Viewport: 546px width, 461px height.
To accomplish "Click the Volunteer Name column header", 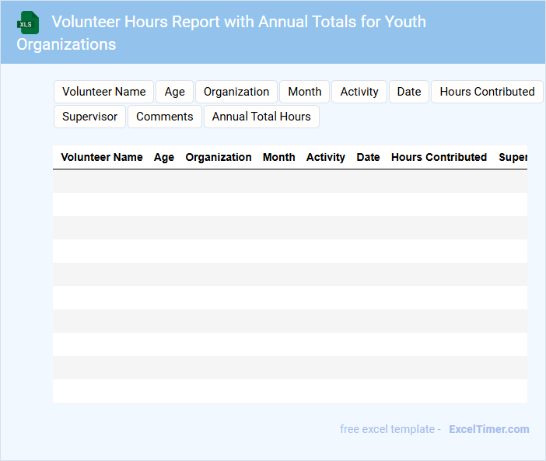I will (102, 157).
